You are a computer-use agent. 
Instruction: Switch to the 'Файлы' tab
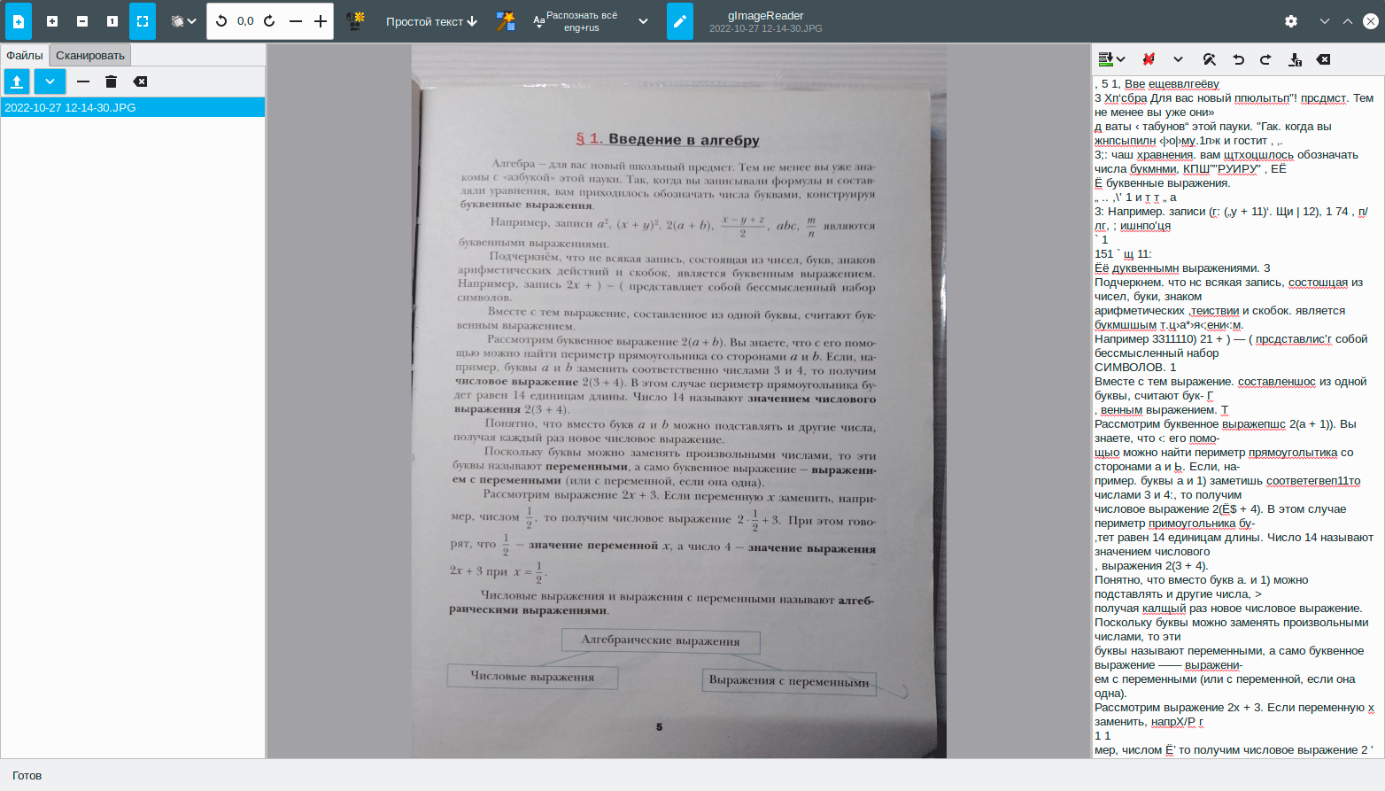point(25,55)
